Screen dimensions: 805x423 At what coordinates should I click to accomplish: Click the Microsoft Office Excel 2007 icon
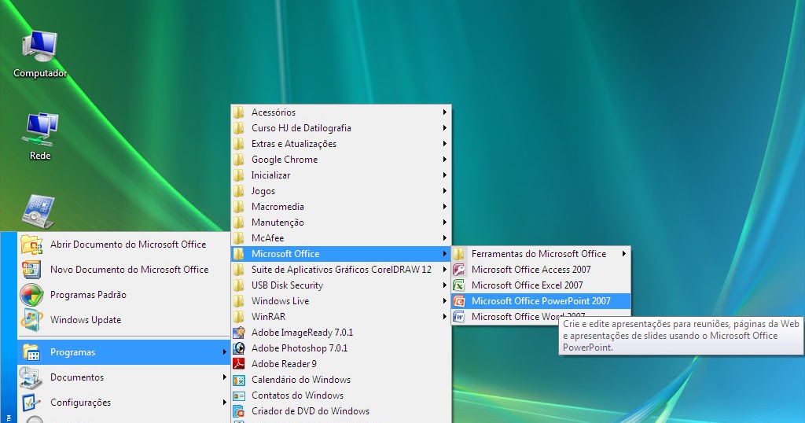coord(458,285)
